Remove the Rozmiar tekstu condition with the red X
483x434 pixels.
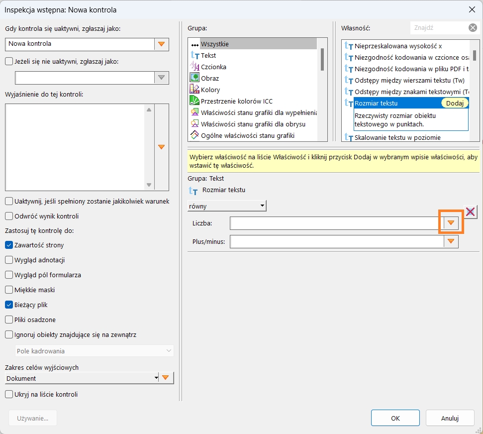tap(470, 212)
